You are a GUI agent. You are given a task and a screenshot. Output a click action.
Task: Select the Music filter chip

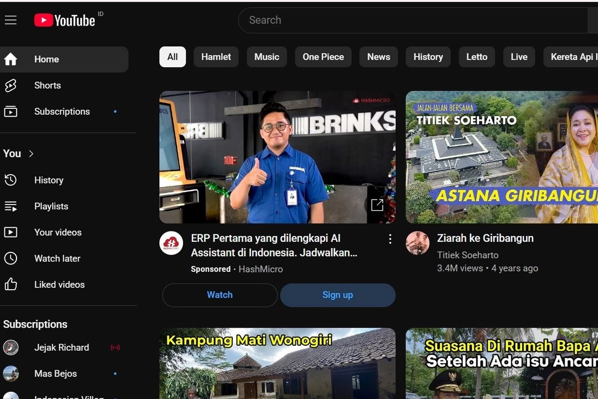tap(267, 57)
